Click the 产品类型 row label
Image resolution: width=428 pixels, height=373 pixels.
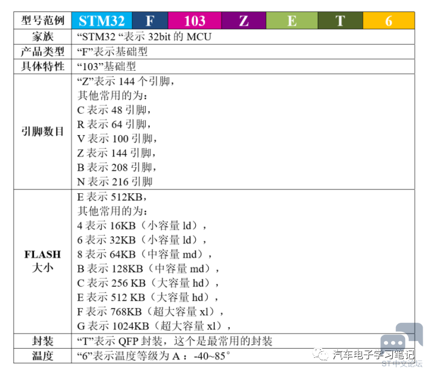click(x=42, y=51)
